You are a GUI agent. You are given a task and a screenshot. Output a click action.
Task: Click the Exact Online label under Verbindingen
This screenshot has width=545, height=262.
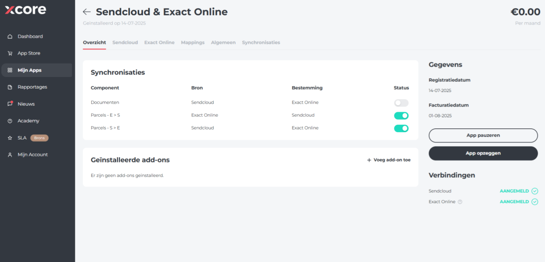click(x=442, y=202)
